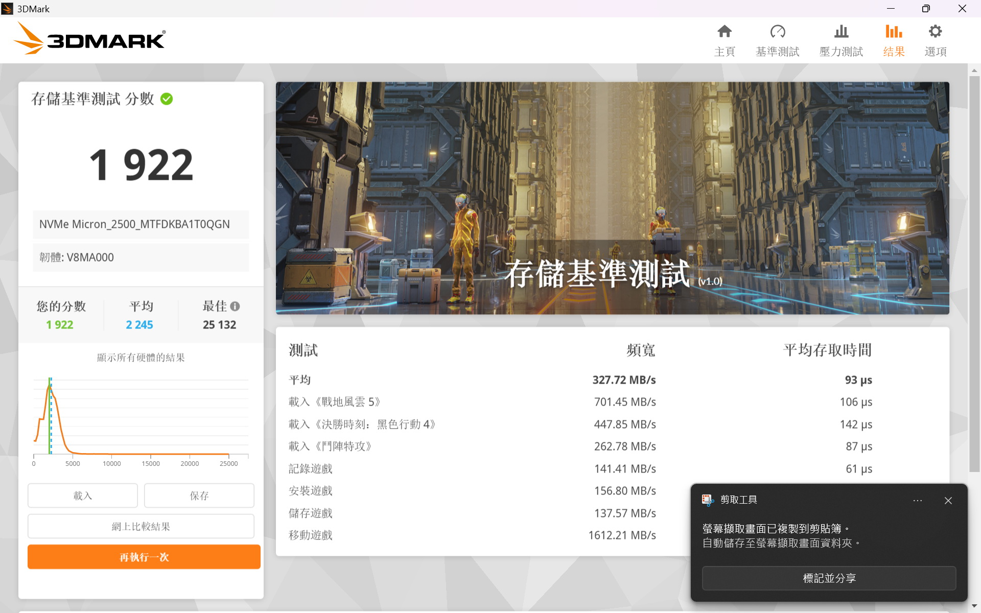The width and height of the screenshot is (981, 613).
Task: Click the 保存 button
Action: tap(199, 496)
